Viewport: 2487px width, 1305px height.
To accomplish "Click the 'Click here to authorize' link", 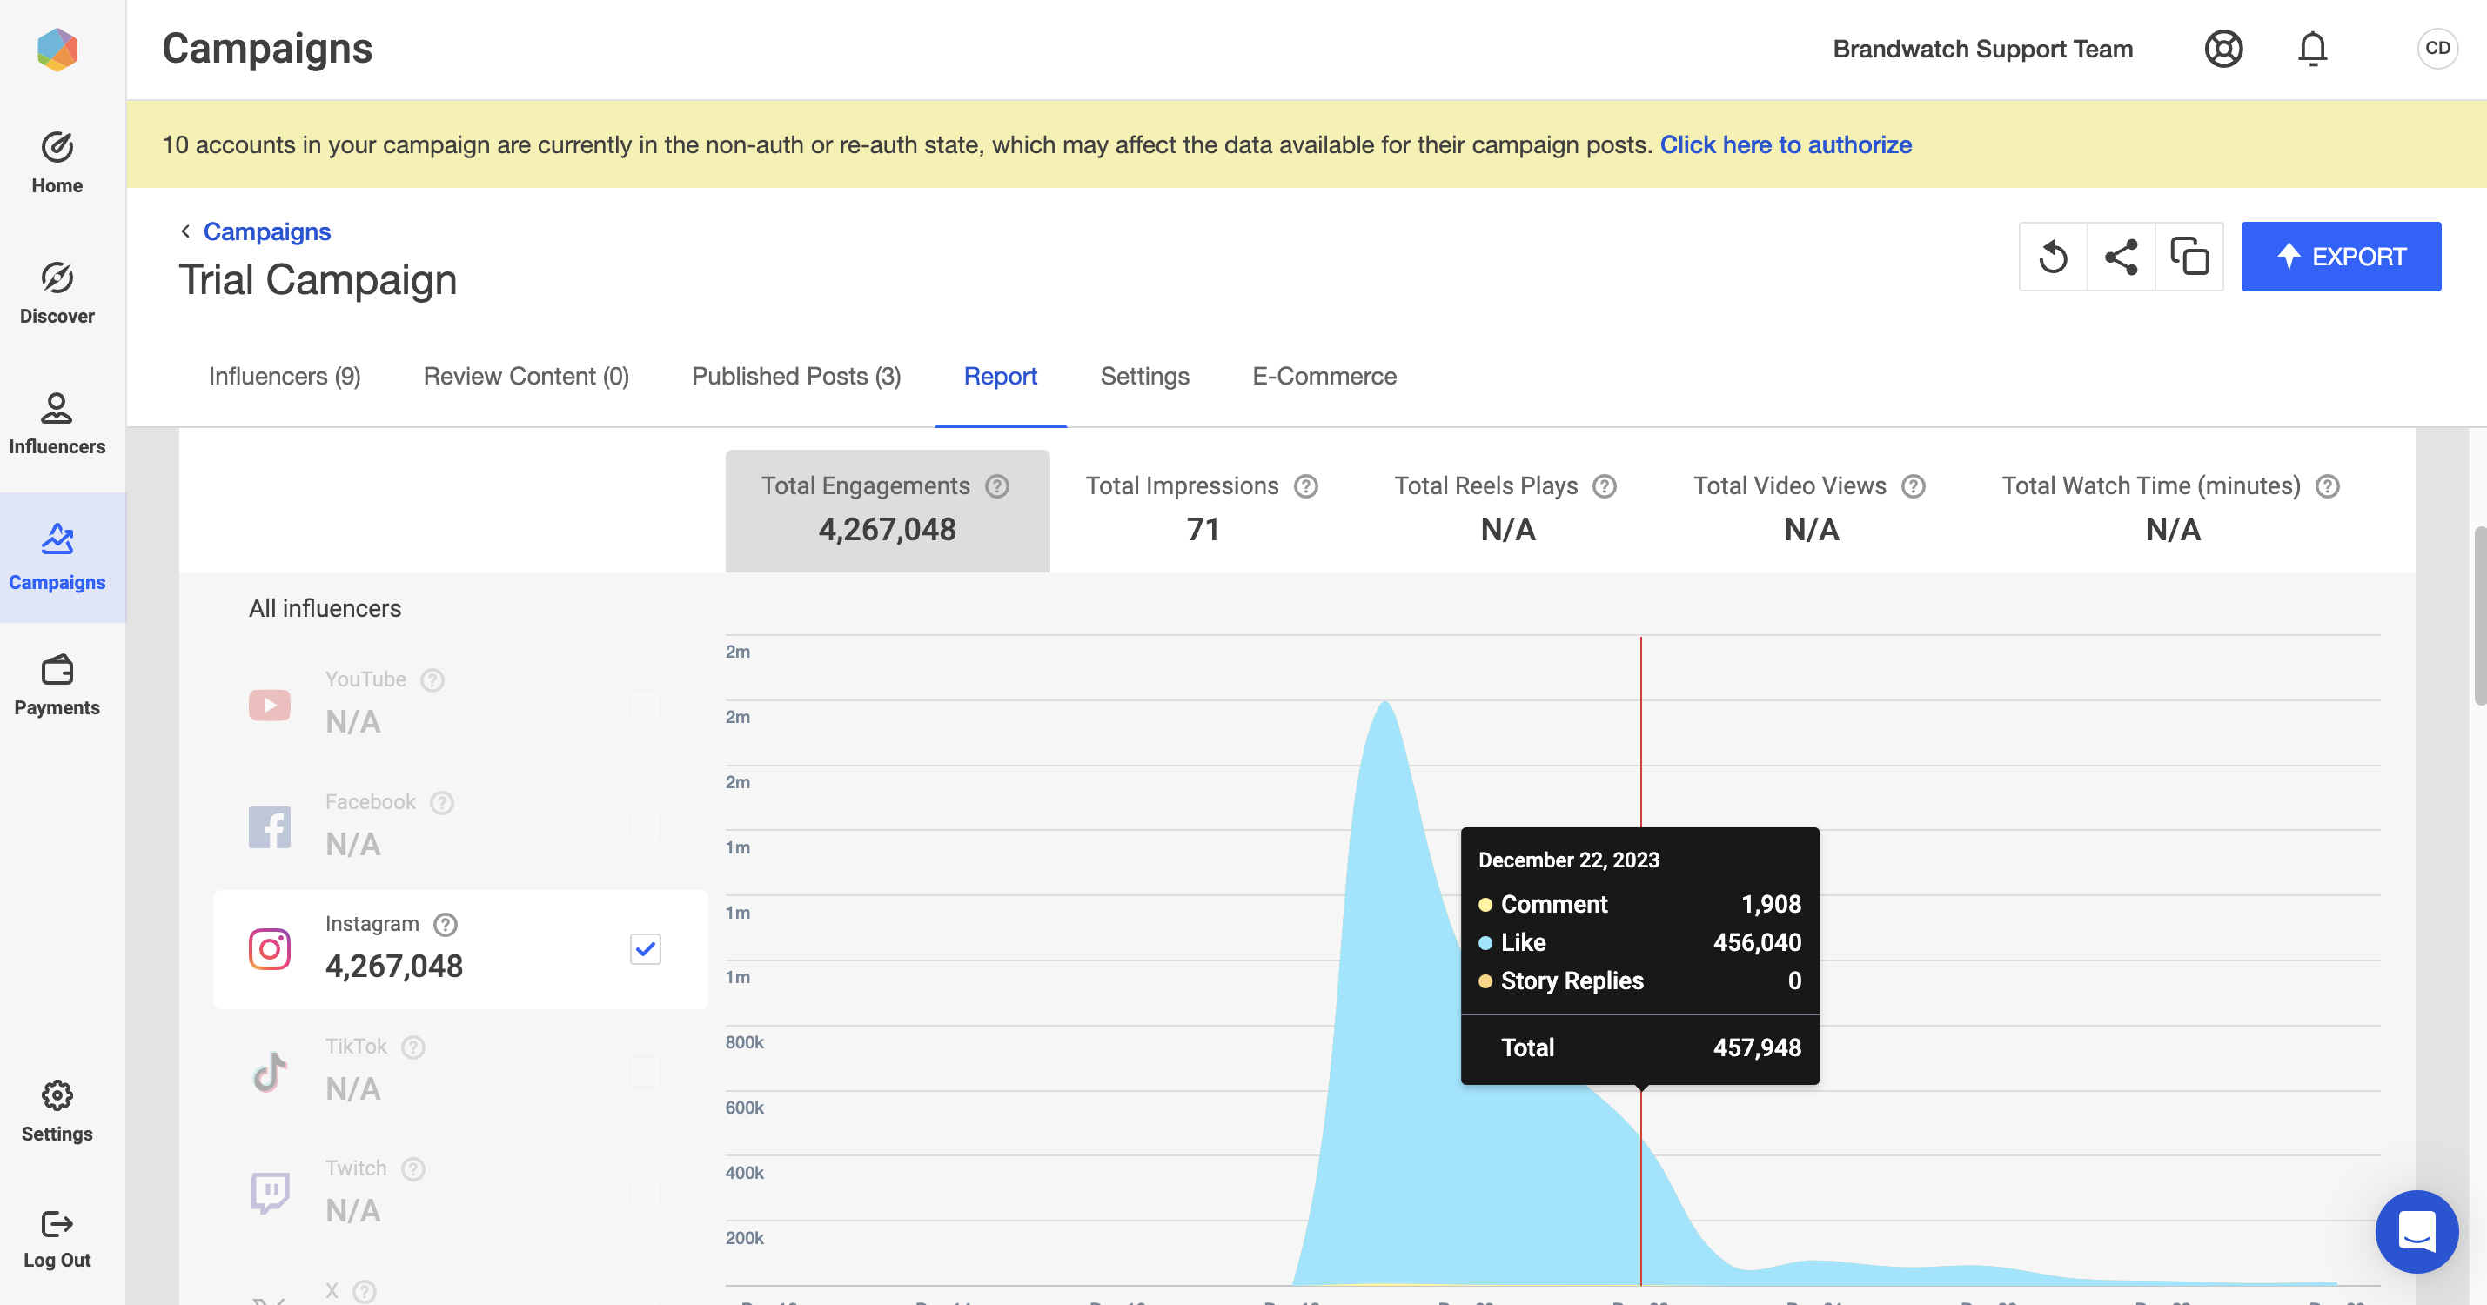I will pyautogui.click(x=1785, y=144).
